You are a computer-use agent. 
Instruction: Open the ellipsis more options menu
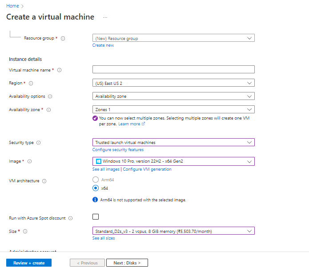coord(105,17)
